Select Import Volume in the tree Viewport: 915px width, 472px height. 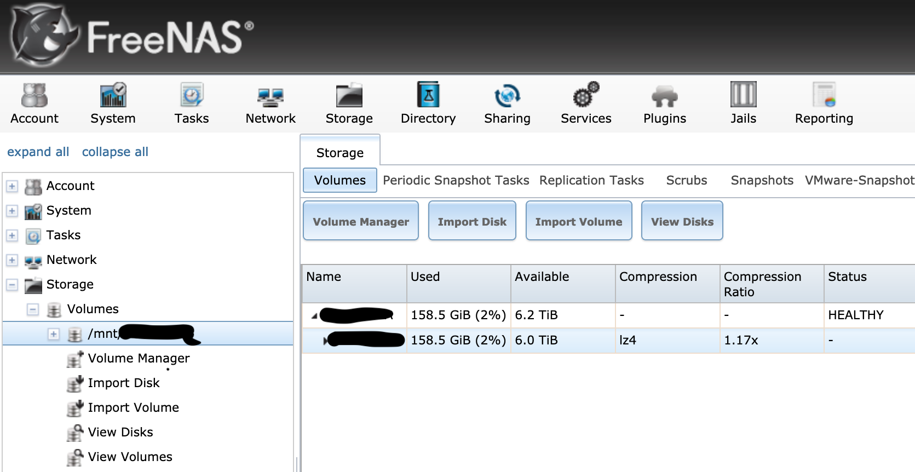tap(134, 407)
